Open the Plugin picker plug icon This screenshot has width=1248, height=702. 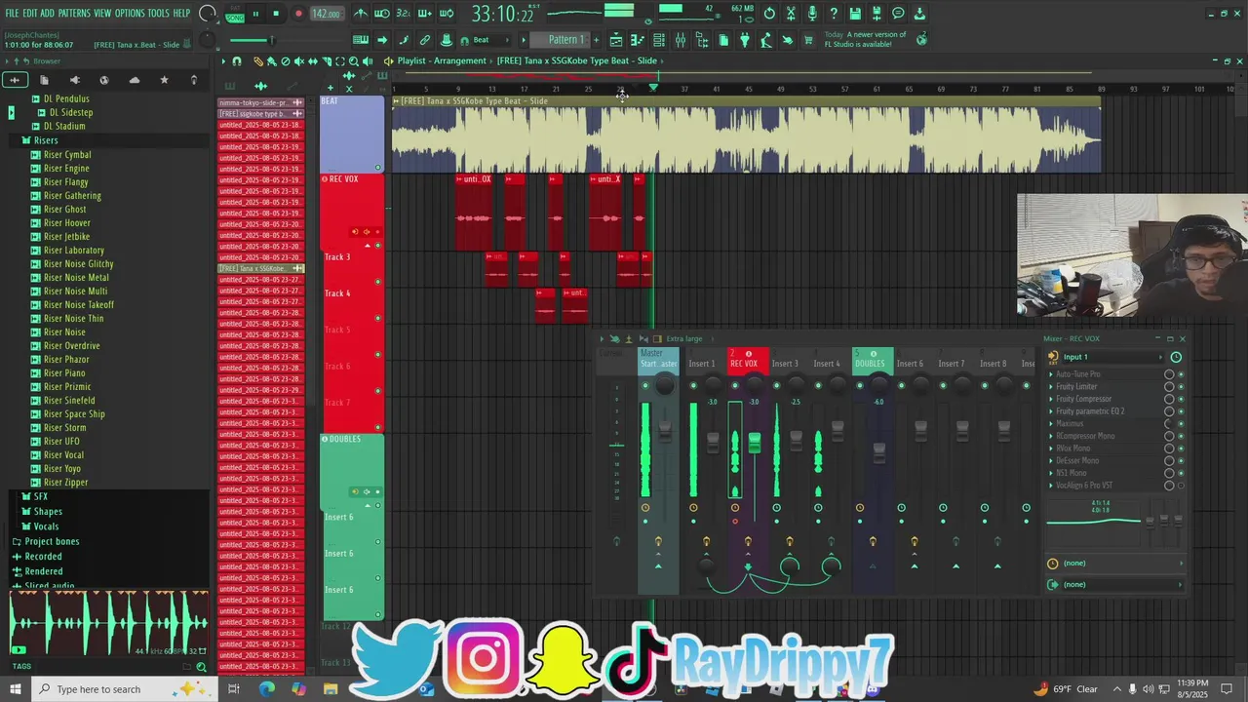[x=745, y=40]
